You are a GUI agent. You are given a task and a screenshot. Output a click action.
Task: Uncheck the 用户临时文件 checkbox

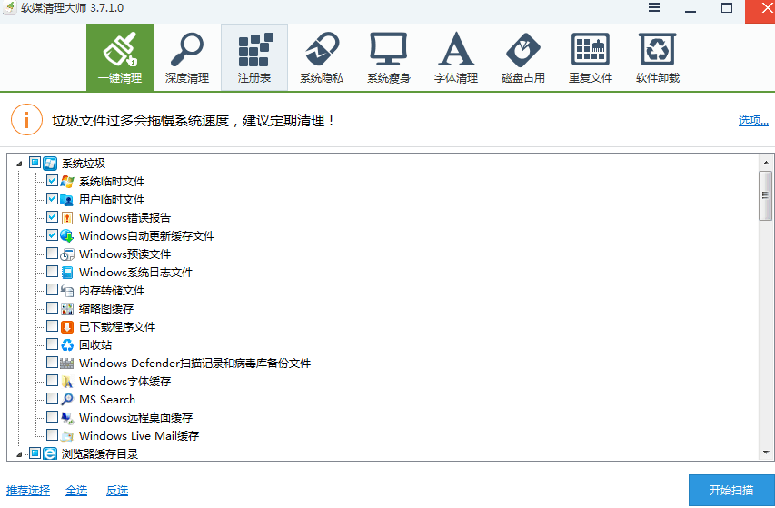(52, 199)
